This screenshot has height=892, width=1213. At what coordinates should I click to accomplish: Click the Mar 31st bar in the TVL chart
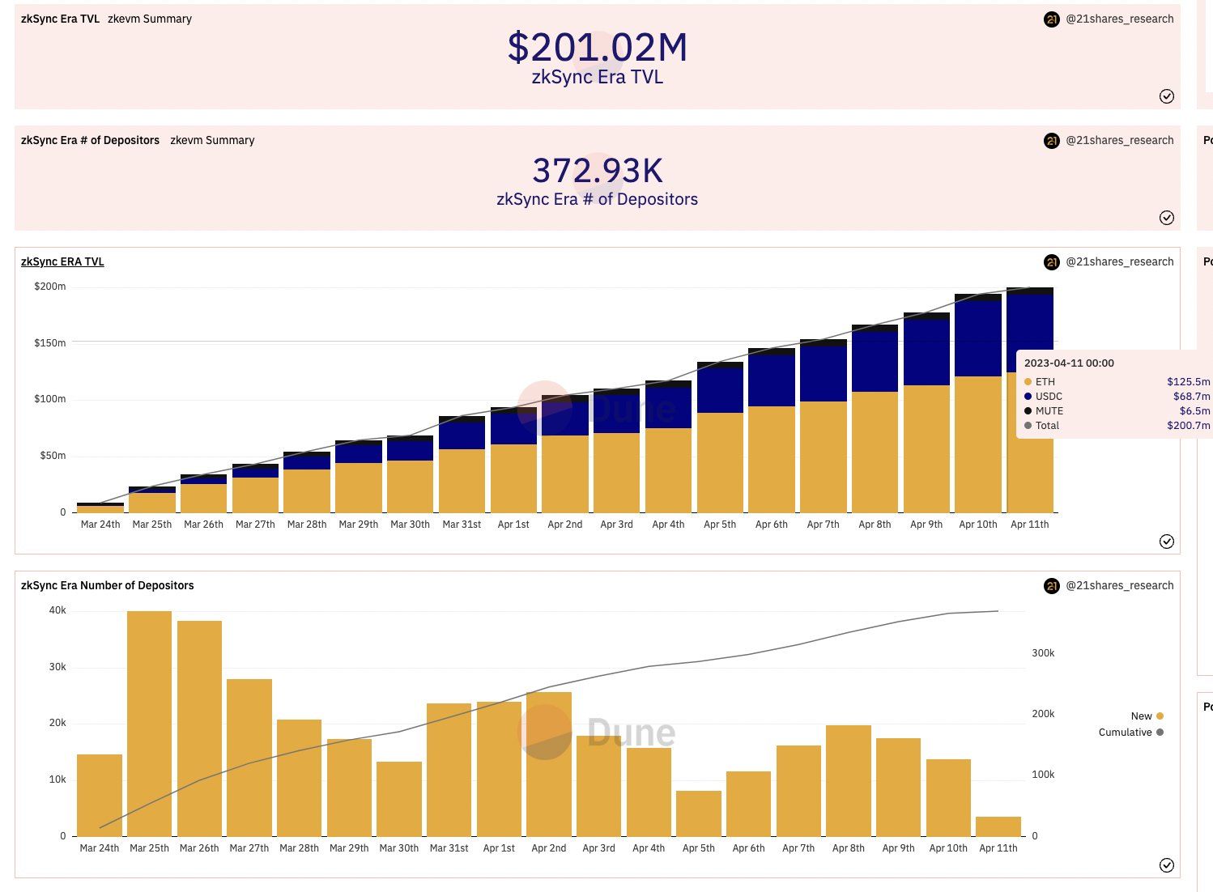click(462, 465)
